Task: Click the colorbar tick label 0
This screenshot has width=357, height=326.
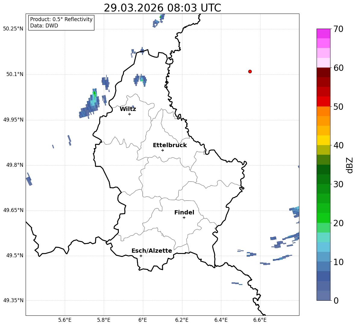Action: pyautogui.click(x=336, y=300)
